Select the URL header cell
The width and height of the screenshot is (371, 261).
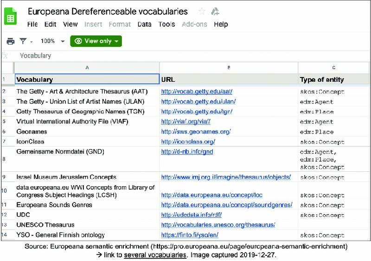tap(229, 79)
